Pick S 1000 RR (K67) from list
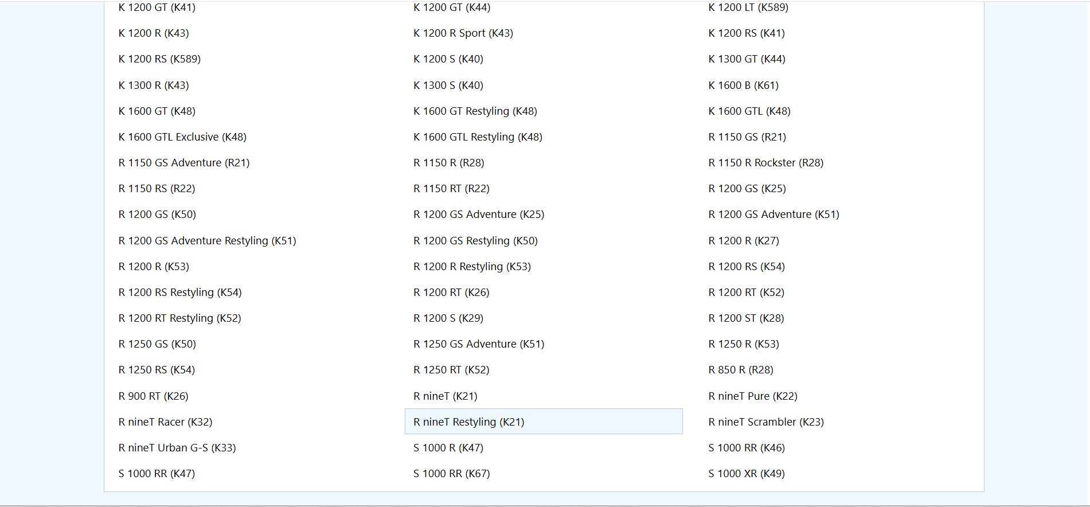This screenshot has width=1090, height=507. pos(451,474)
